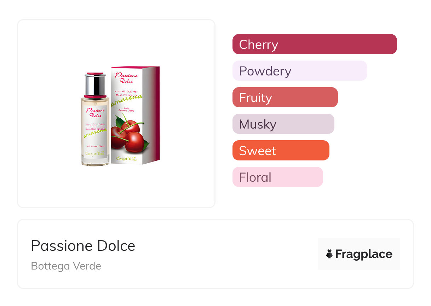The width and height of the screenshot is (431, 306).
Task: Open the Bottega Verde brand link
Action: click(x=66, y=266)
